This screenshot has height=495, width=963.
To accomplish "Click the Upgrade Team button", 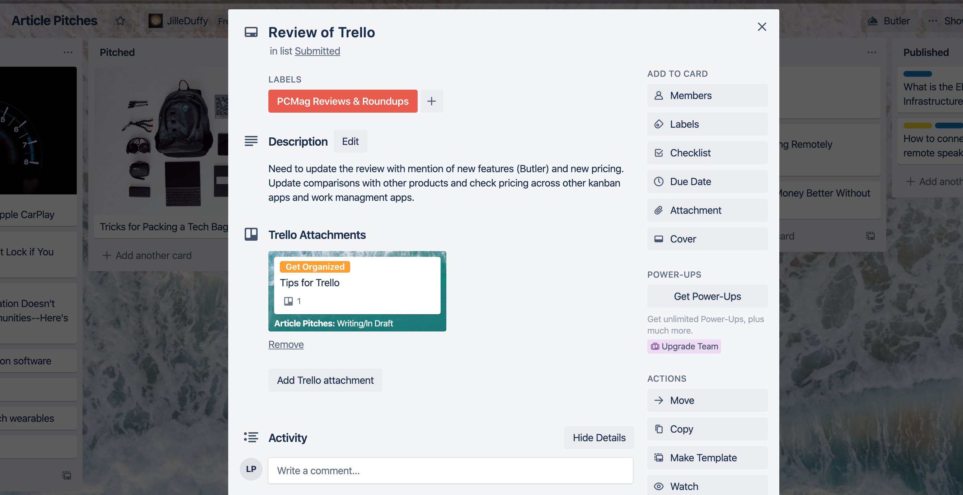I will pos(685,346).
